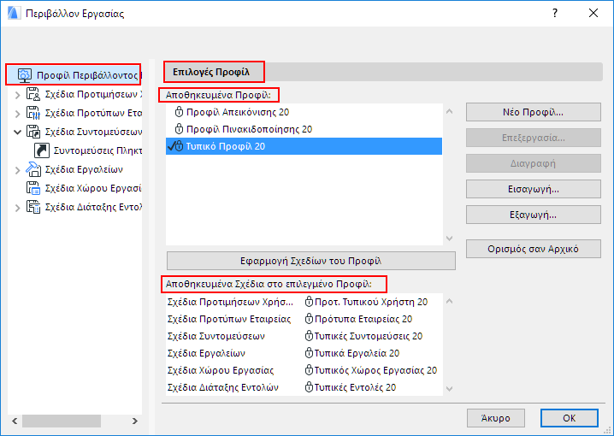Screen dimensions: 614x436
Task: Click the Σχέδια Συντομεύσεων icon
Action: (x=34, y=132)
